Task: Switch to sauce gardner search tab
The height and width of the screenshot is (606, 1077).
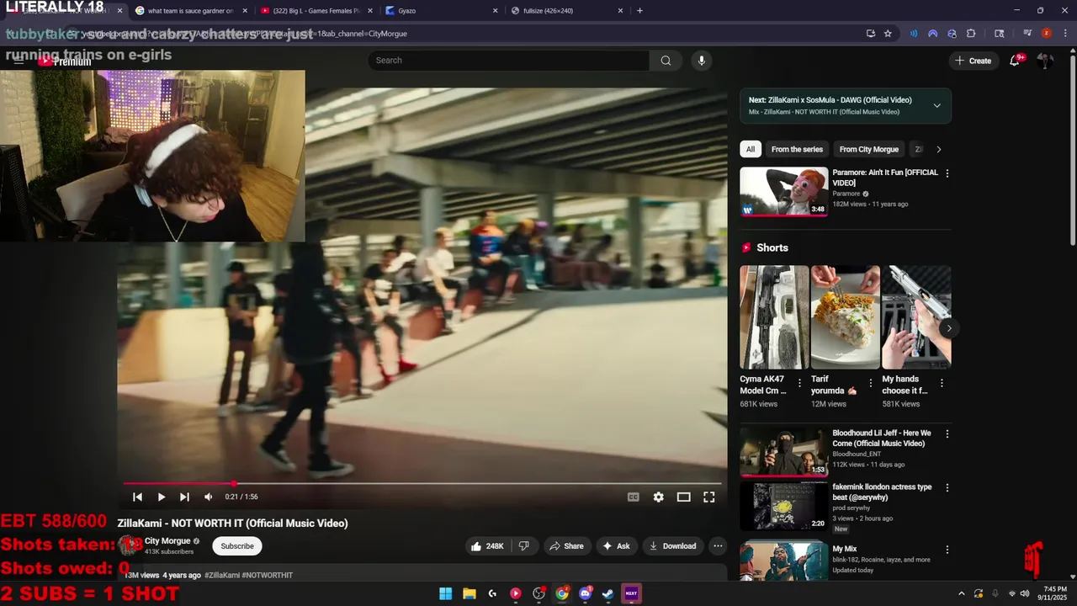Action: click(190, 11)
